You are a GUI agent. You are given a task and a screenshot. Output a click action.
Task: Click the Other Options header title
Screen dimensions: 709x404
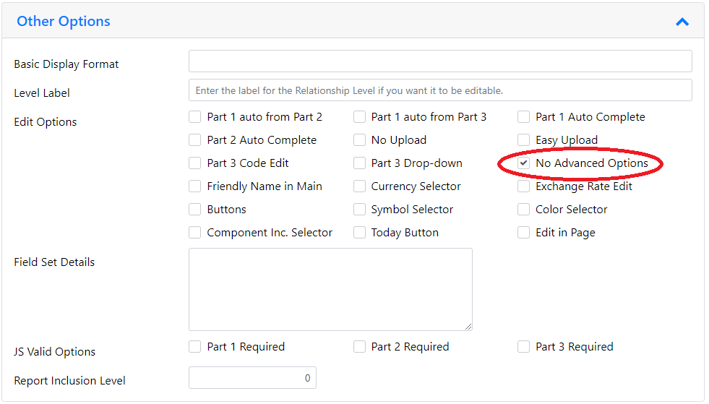(x=64, y=21)
